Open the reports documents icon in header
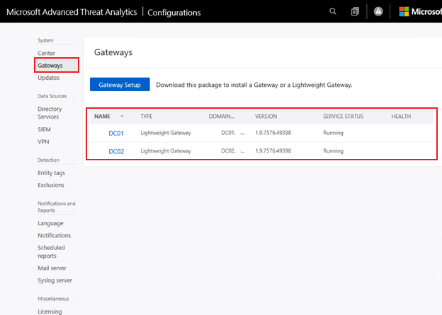 [355, 11]
